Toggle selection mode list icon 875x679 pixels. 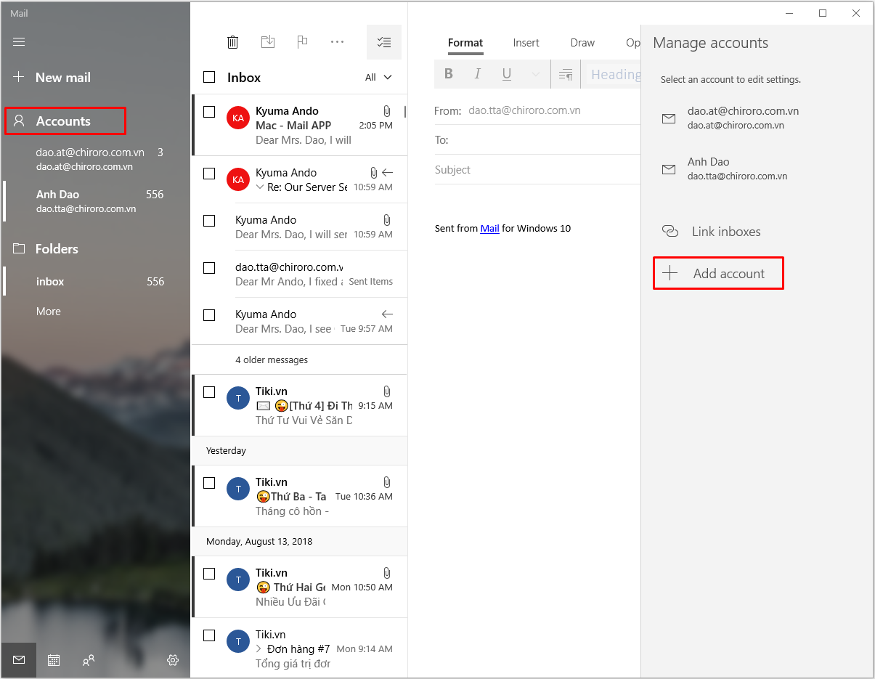[x=384, y=42]
